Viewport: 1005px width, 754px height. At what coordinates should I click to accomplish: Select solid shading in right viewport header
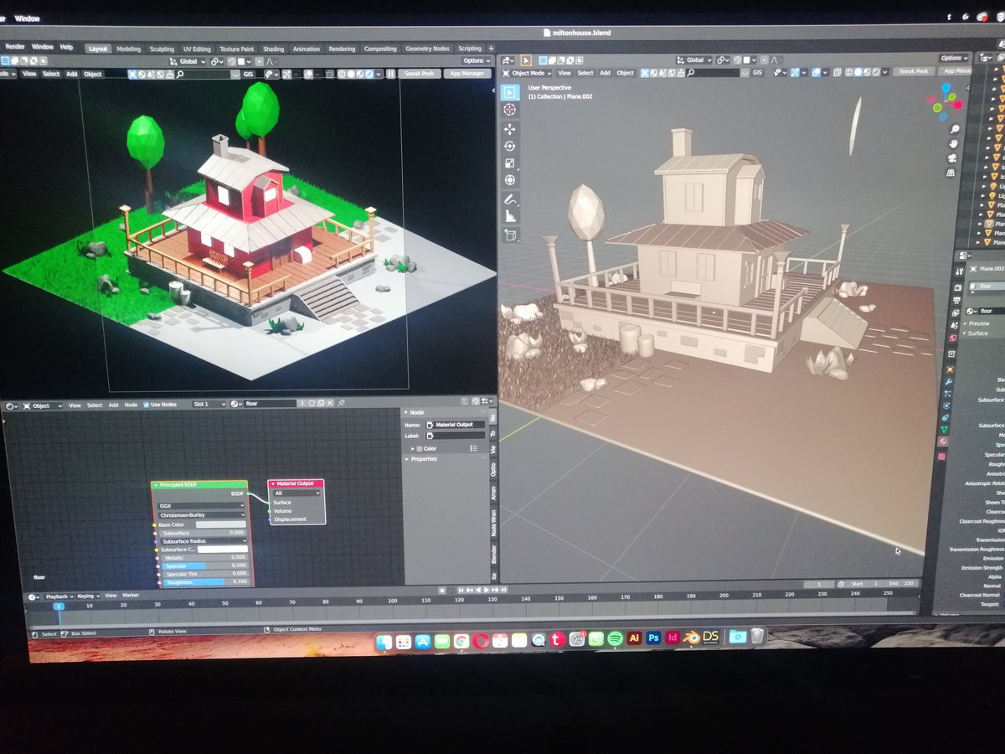(858, 72)
